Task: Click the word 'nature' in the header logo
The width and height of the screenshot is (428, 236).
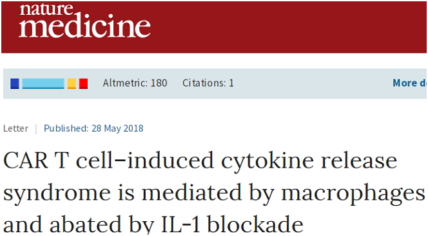Action: [46, 9]
